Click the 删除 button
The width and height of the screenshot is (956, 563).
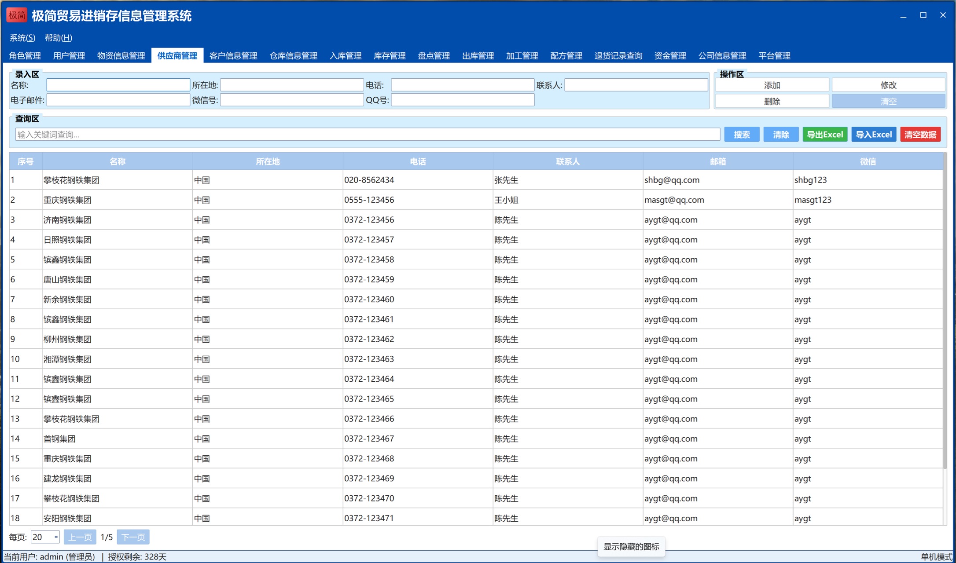coord(772,102)
